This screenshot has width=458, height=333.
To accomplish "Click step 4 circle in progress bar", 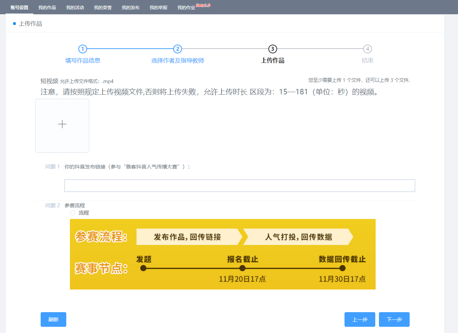I will pyautogui.click(x=368, y=49).
